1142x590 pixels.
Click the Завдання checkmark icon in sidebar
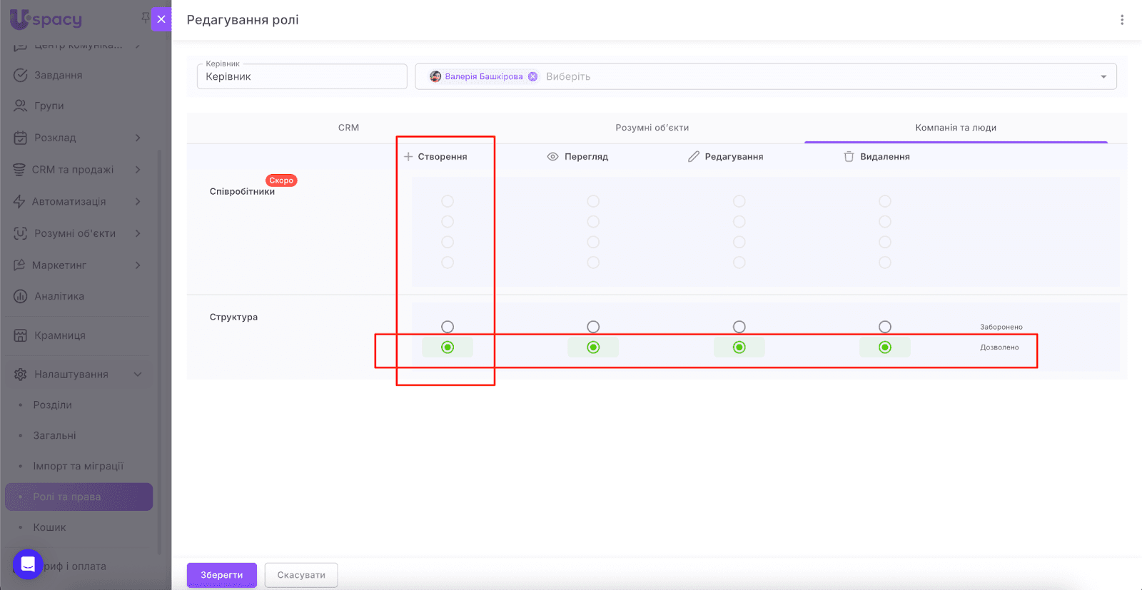[21, 75]
